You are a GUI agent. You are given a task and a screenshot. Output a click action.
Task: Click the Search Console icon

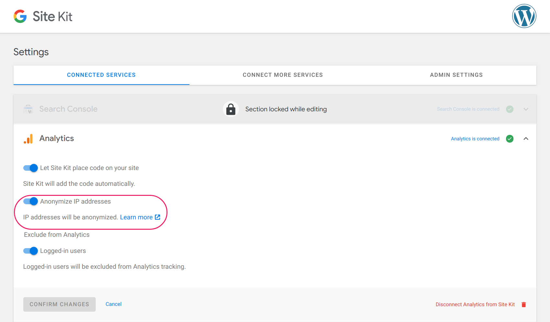28,109
